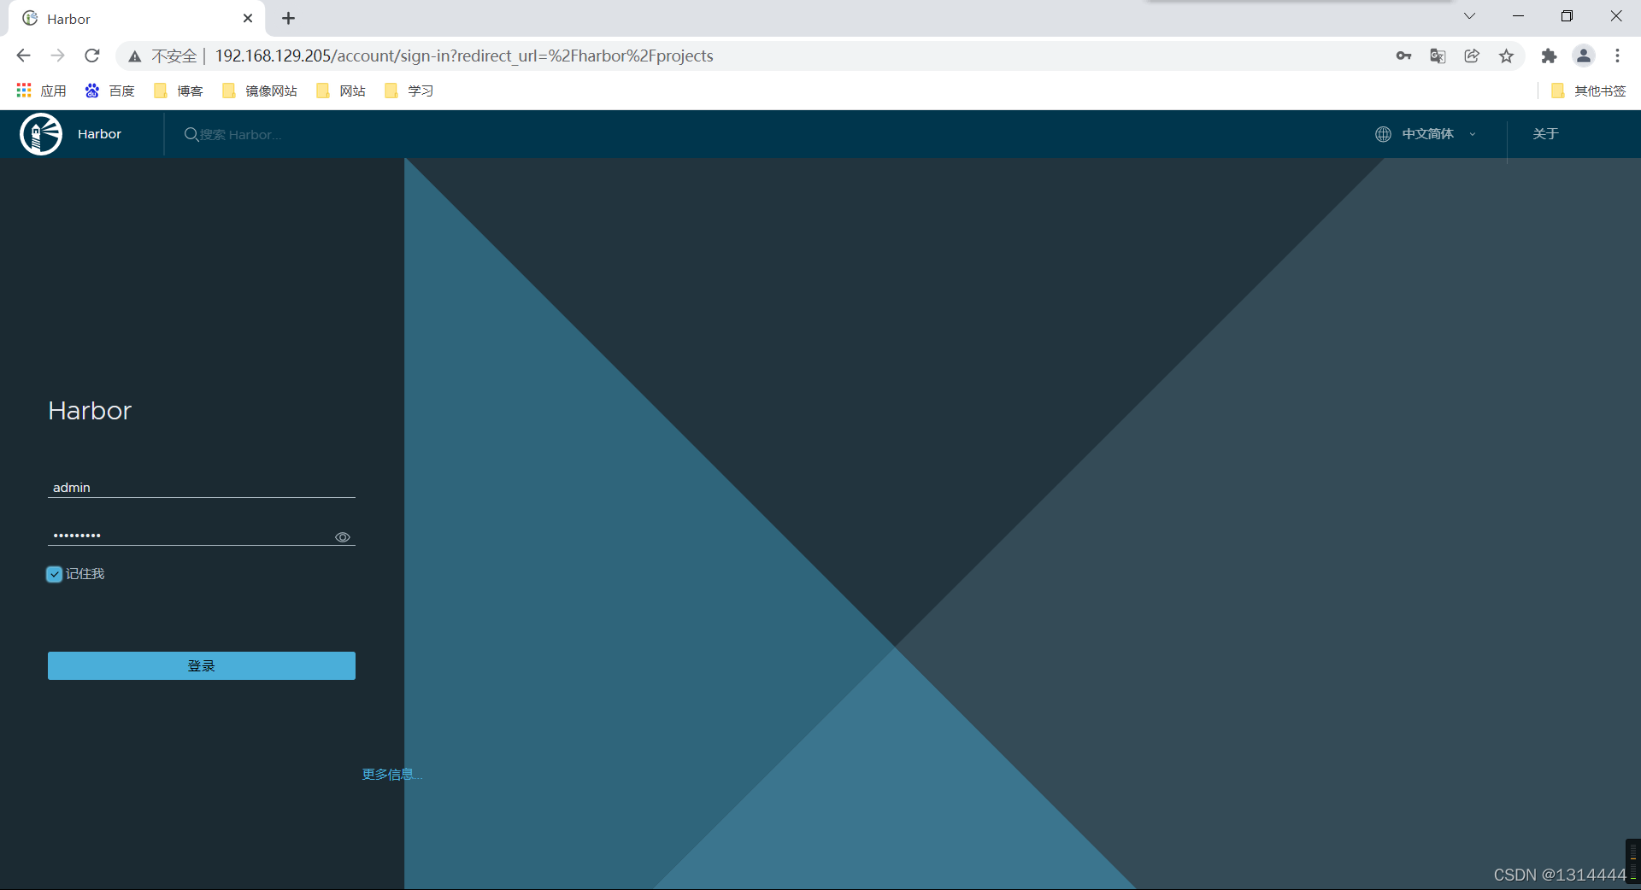
Task: Open Chrome three-dot menu
Action: [x=1617, y=56]
